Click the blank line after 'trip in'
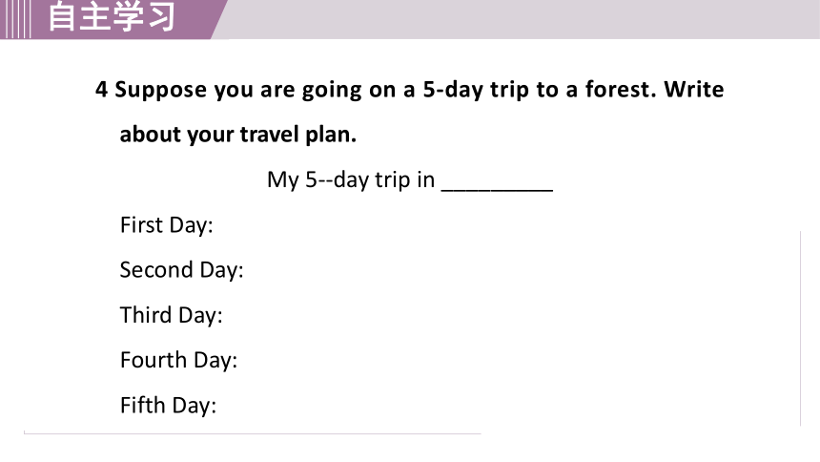 (x=498, y=189)
